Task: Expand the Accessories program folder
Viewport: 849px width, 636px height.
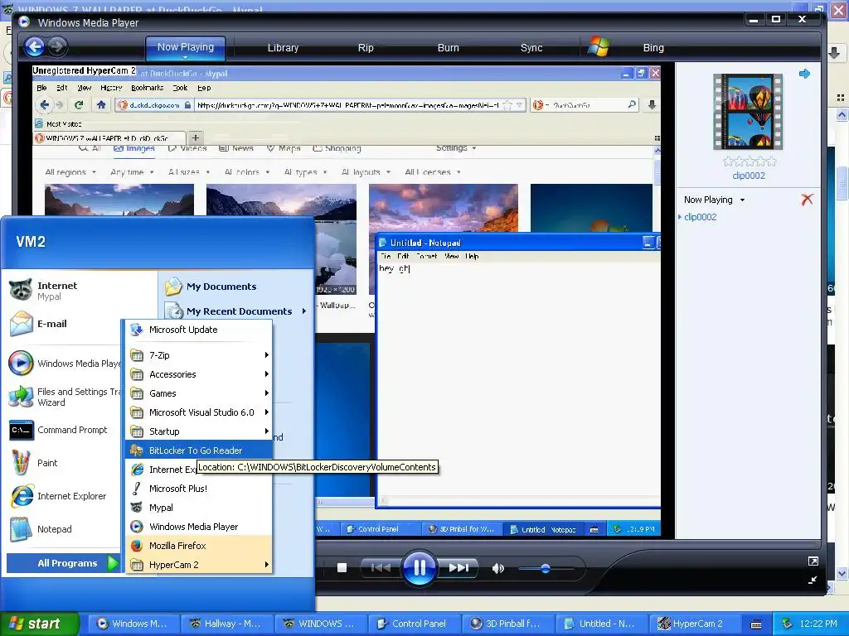Action: pyautogui.click(x=199, y=374)
